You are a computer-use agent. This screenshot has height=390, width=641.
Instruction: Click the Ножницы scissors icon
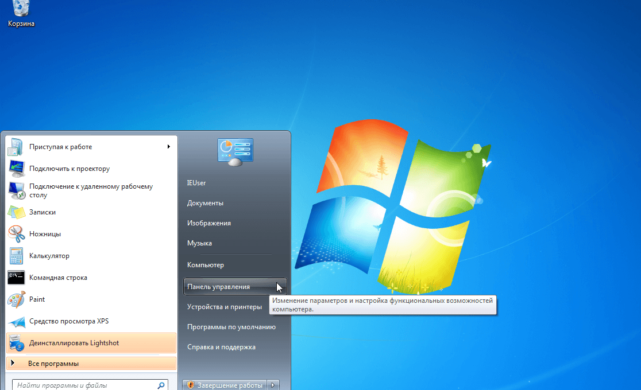[x=16, y=234]
